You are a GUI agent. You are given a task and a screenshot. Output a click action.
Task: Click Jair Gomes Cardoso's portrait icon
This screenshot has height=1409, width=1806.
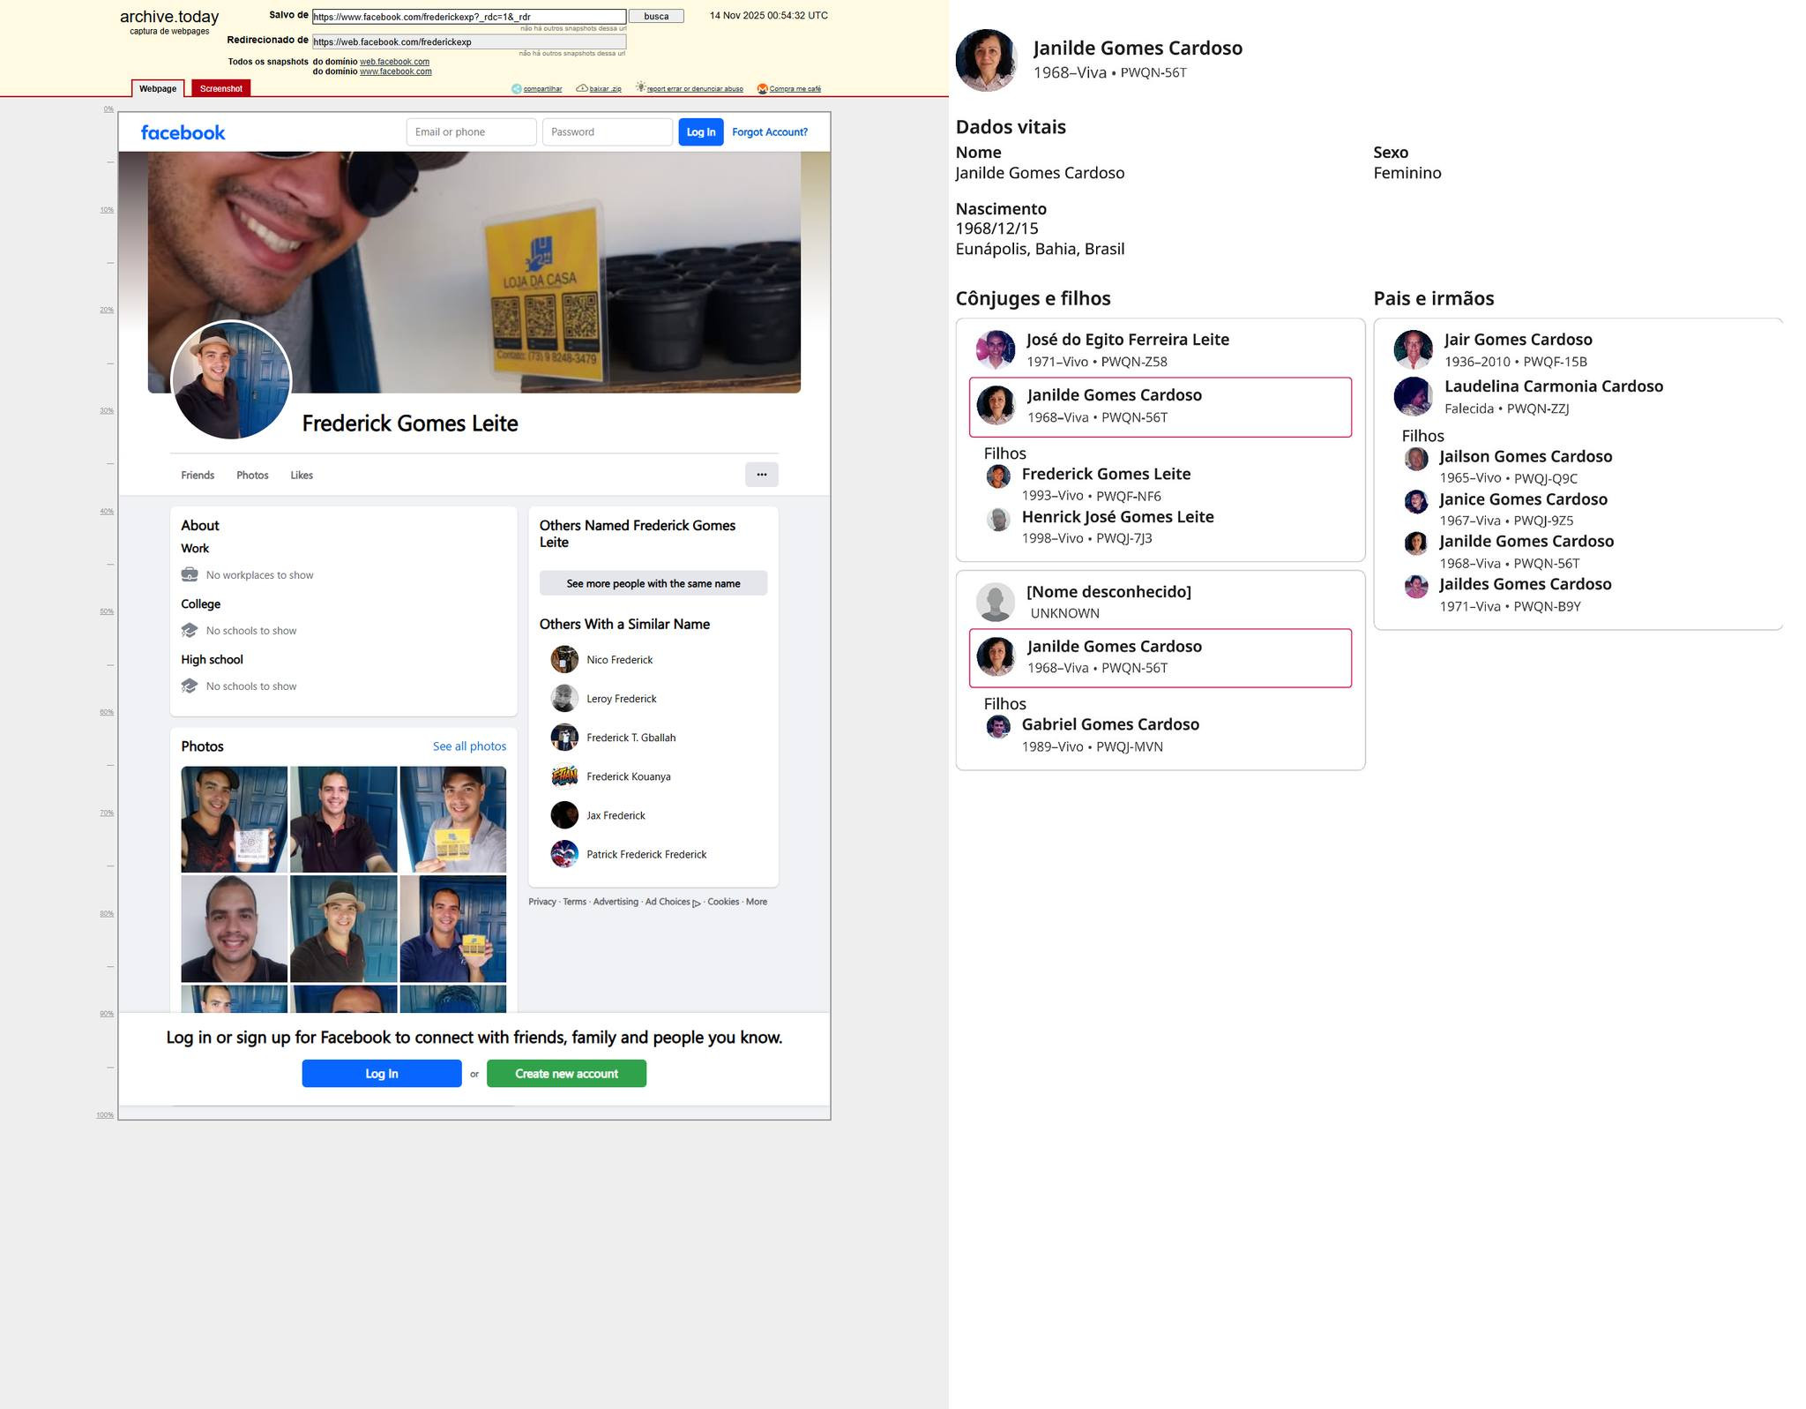[x=1413, y=349]
